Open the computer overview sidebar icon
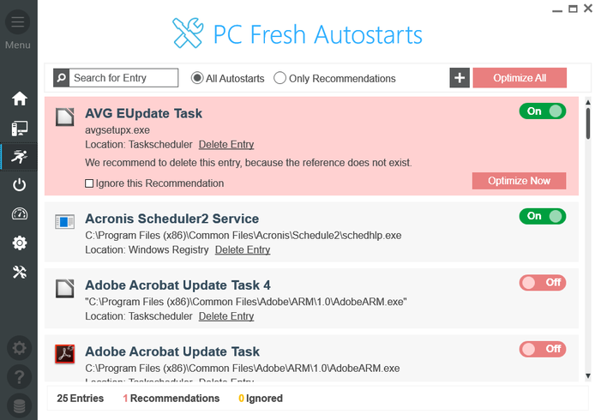 tap(19, 129)
